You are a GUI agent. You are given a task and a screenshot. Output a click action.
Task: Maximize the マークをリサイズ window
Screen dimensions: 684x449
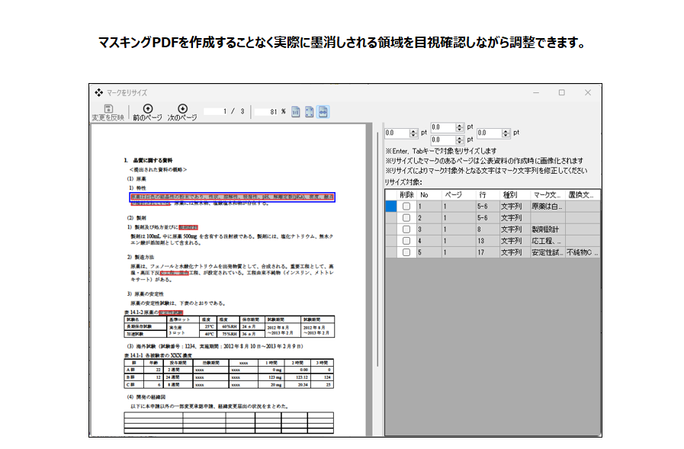(x=562, y=92)
